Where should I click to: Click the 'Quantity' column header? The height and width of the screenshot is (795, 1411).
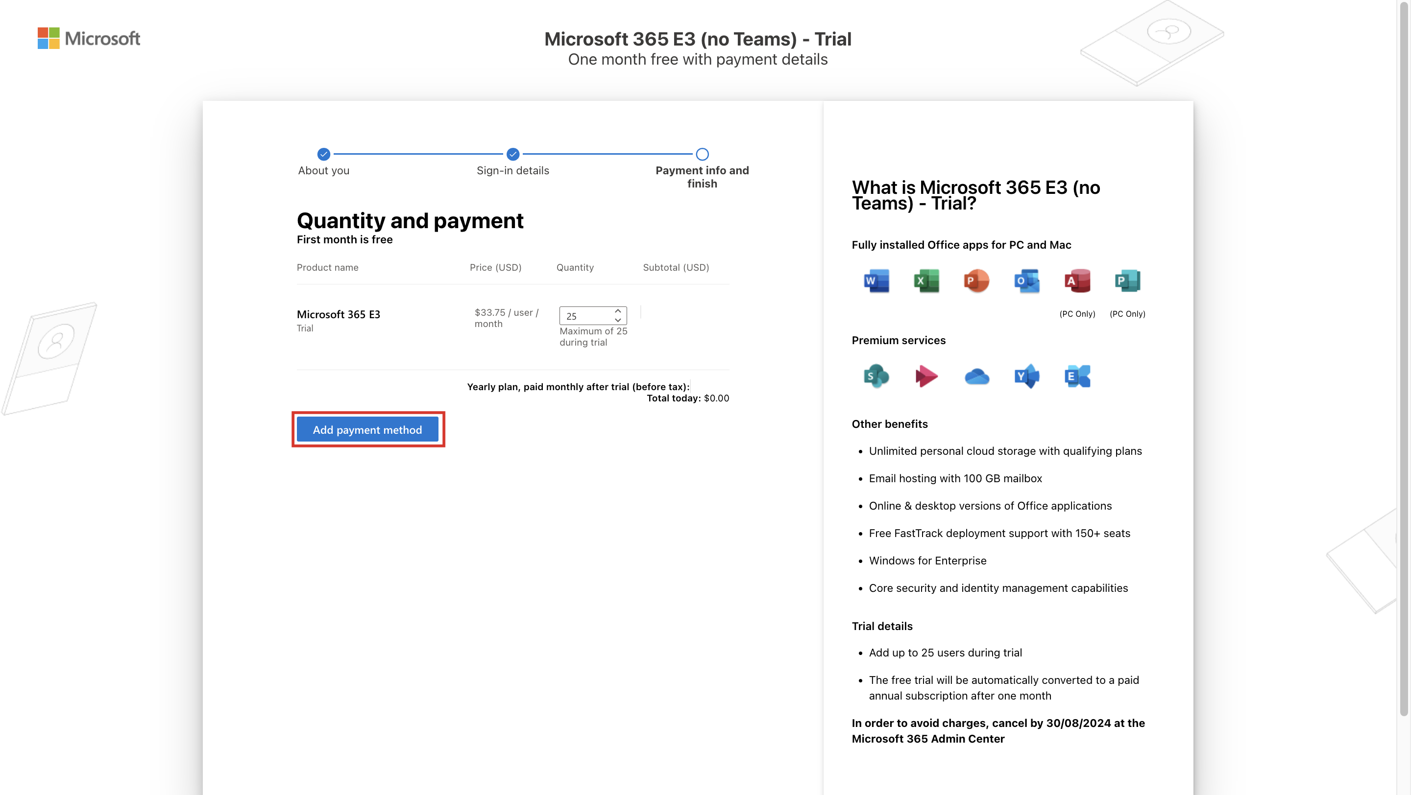pyautogui.click(x=575, y=267)
